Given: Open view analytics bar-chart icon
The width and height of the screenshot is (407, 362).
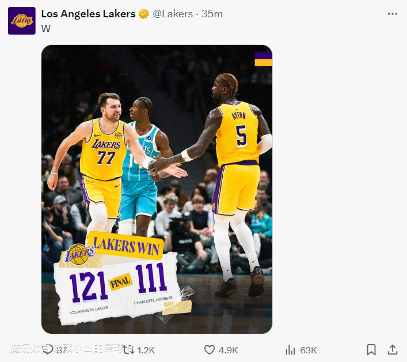Looking at the screenshot, I should point(291,350).
